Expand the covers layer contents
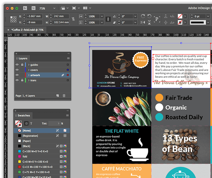Screen dimensions: 212x178 point(29,70)
